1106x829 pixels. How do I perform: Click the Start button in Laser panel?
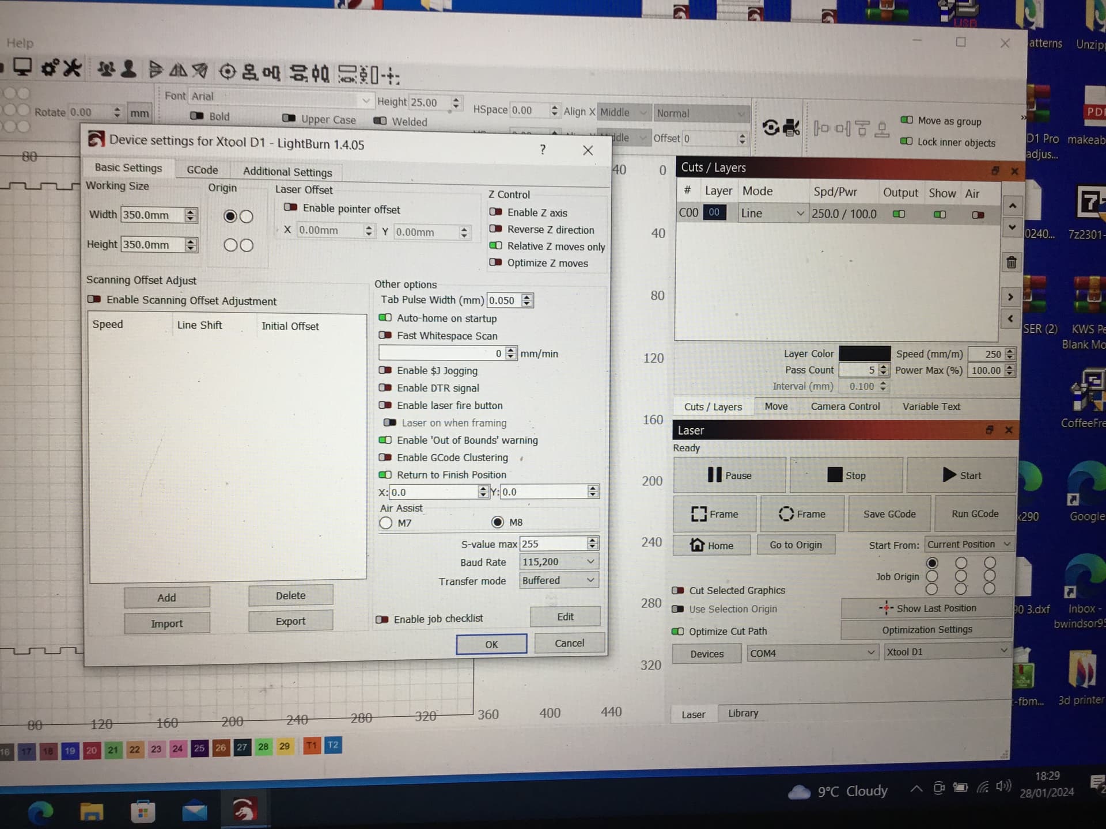961,475
